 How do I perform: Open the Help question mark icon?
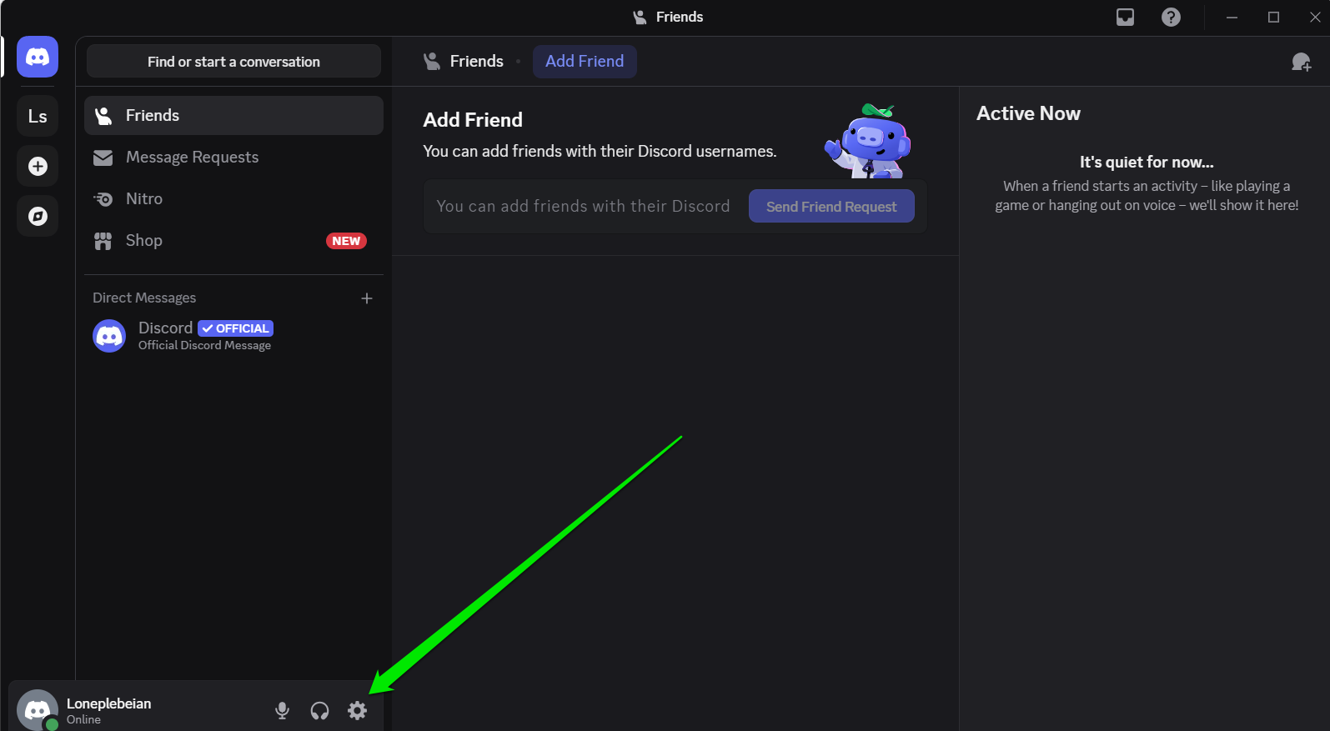[1171, 18]
